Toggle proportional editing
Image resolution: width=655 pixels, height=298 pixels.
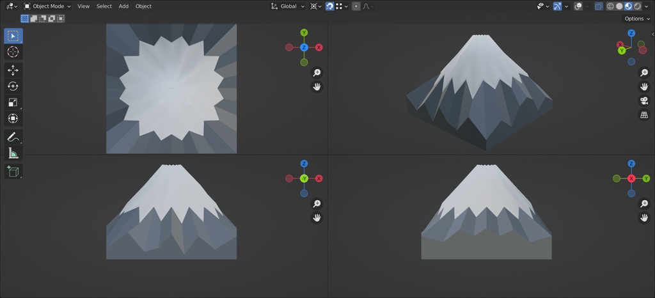click(x=356, y=6)
